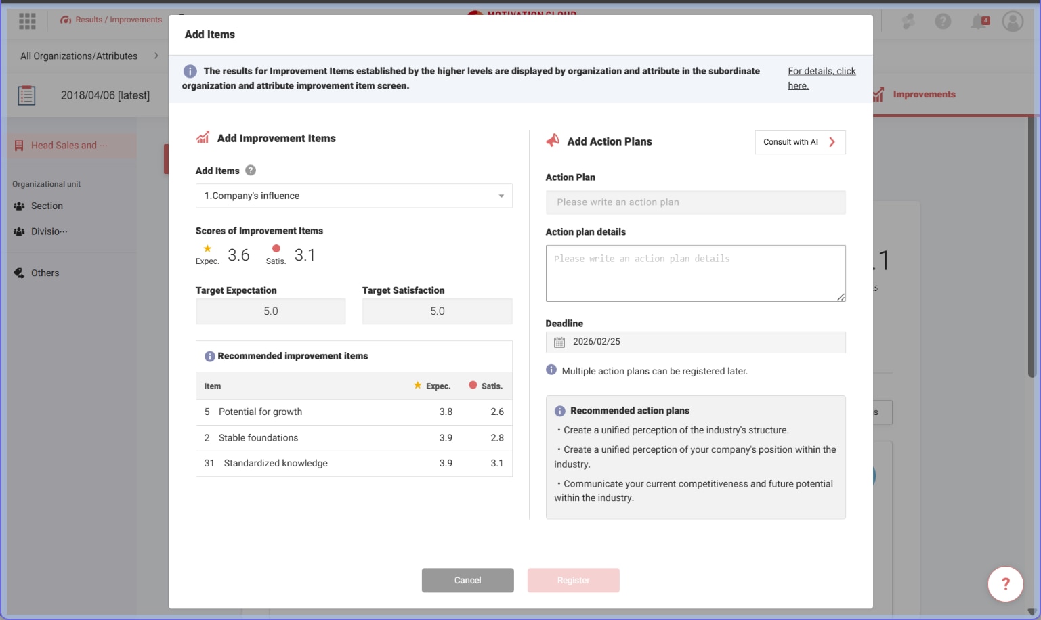
Task: Click the calendar icon in Deadline field
Action: (559, 342)
